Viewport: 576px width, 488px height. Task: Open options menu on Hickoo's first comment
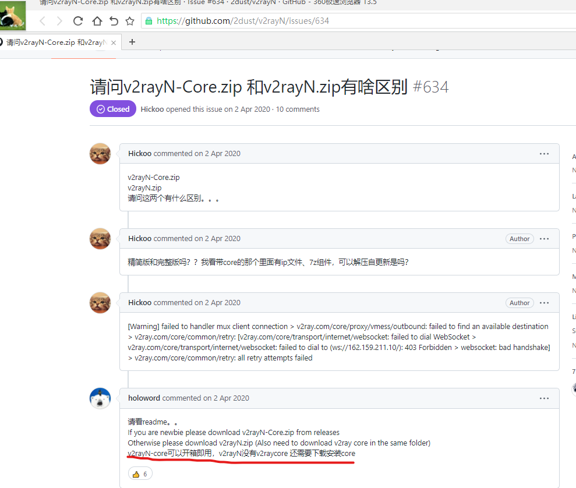(x=544, y=154)
